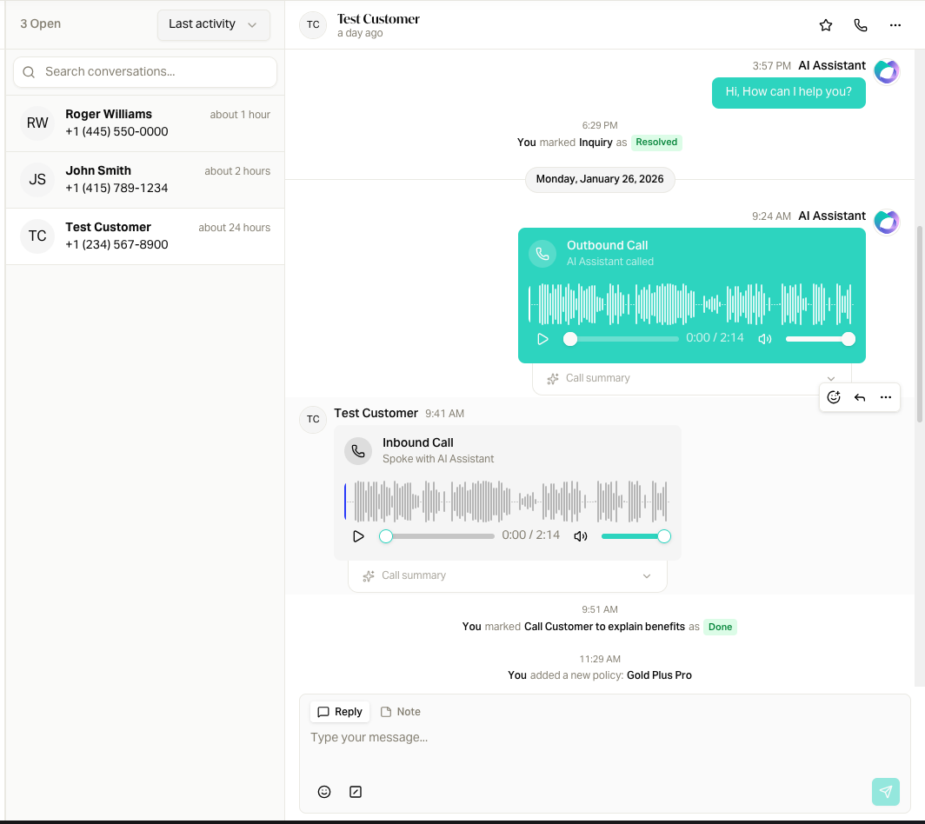The width and height of the screenshot is (925, 824).
Task: Seek Outbound Call playback progress slider
Action: click(x=621, y=339)
